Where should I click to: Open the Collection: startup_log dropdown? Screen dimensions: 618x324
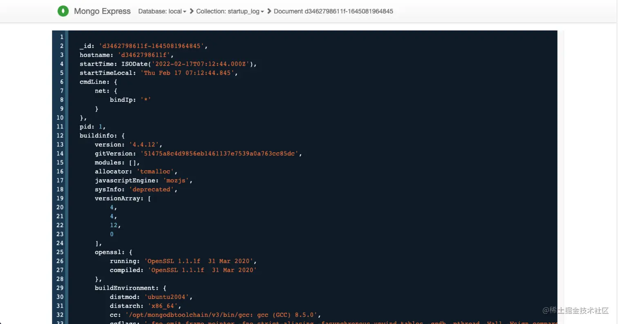click(x=230, y=11)
